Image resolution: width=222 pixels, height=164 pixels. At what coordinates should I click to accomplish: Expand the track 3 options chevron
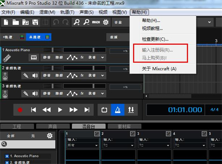102,93
